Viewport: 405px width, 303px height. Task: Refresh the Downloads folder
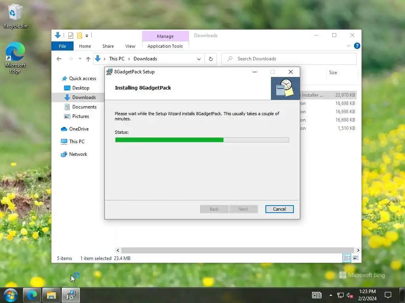tap(211, 59)
